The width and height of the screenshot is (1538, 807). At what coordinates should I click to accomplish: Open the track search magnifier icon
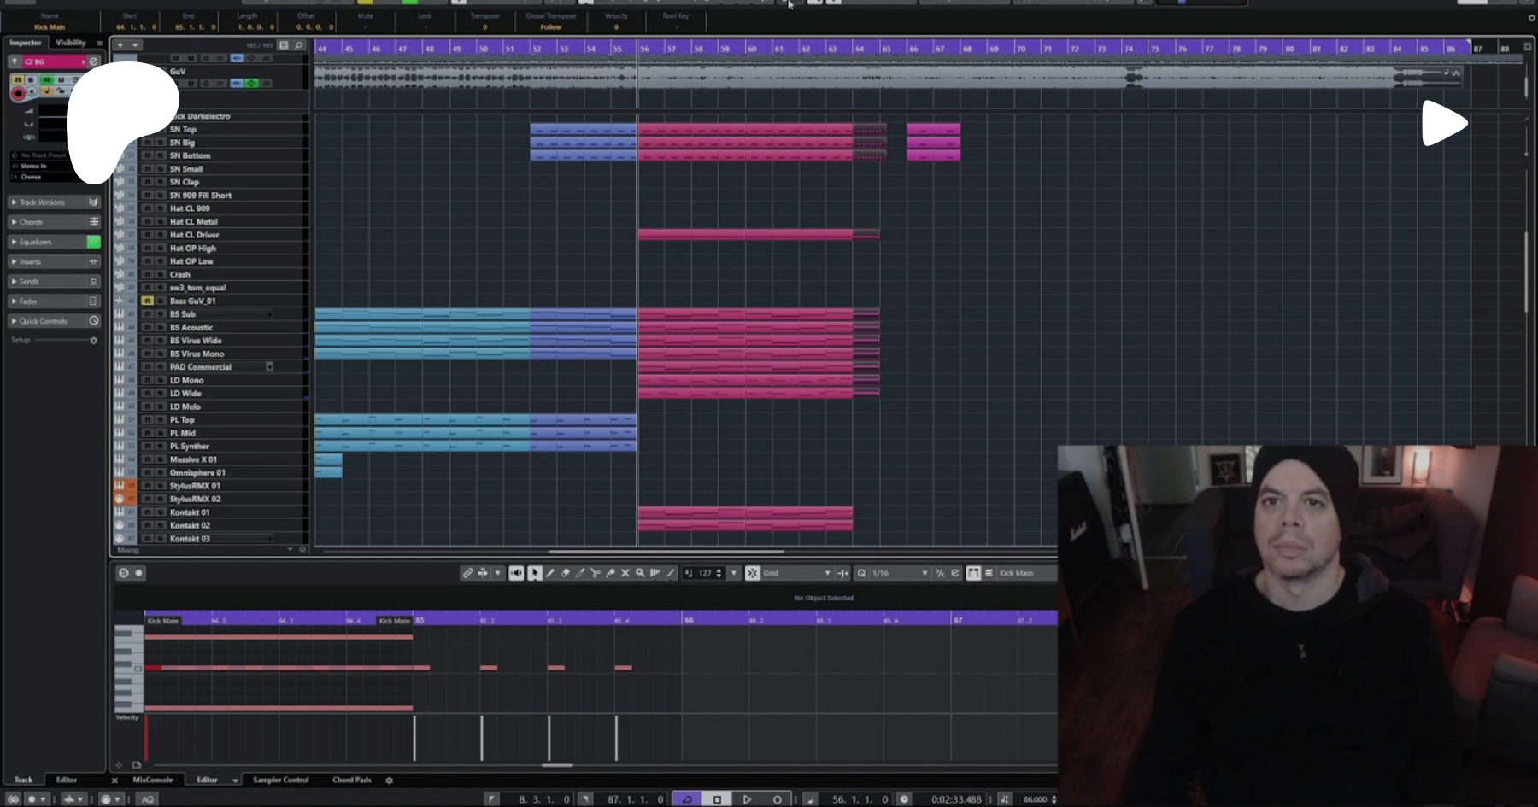299,45
